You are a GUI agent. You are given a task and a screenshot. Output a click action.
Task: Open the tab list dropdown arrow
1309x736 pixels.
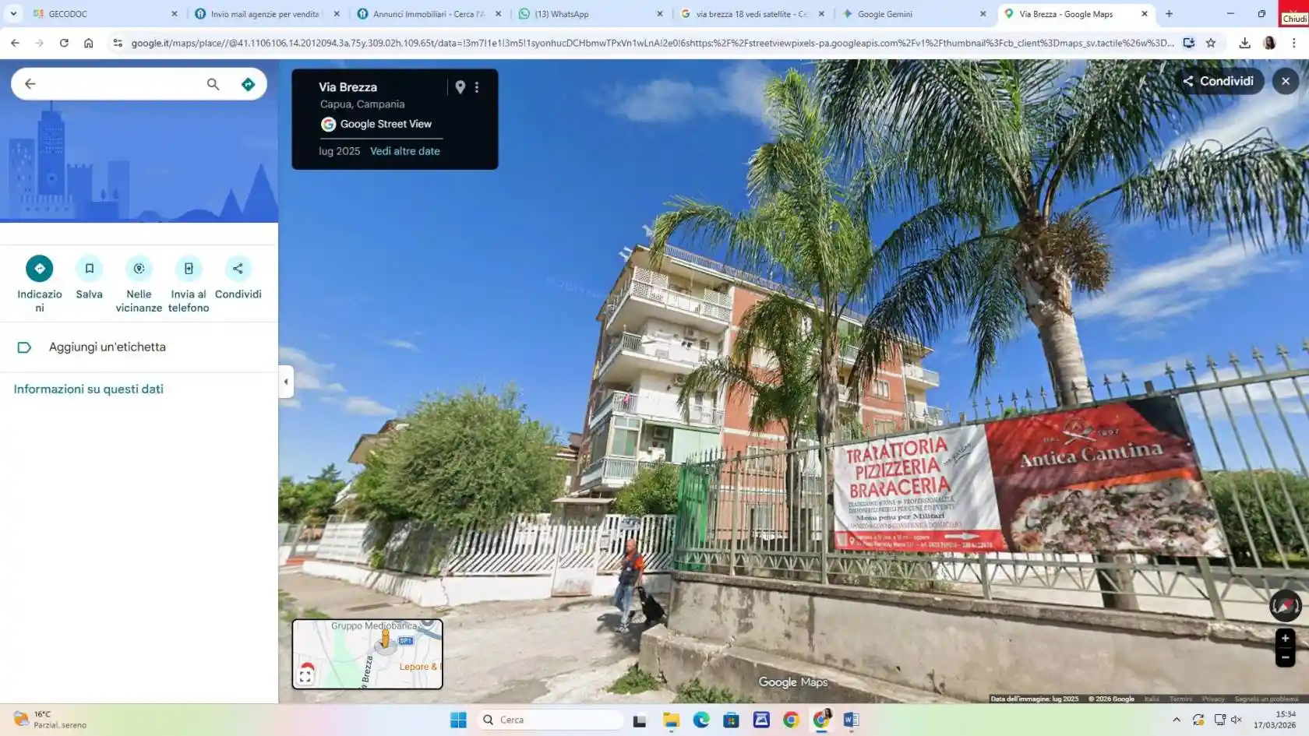13,13
